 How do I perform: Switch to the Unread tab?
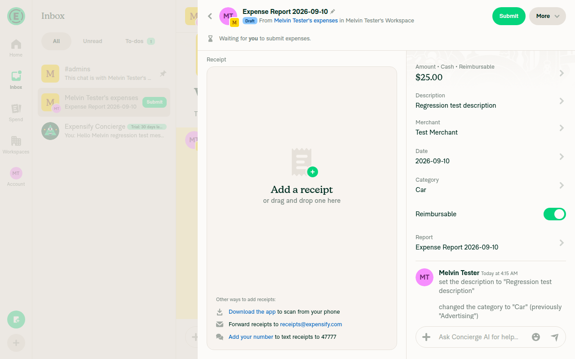pos(93,41)
